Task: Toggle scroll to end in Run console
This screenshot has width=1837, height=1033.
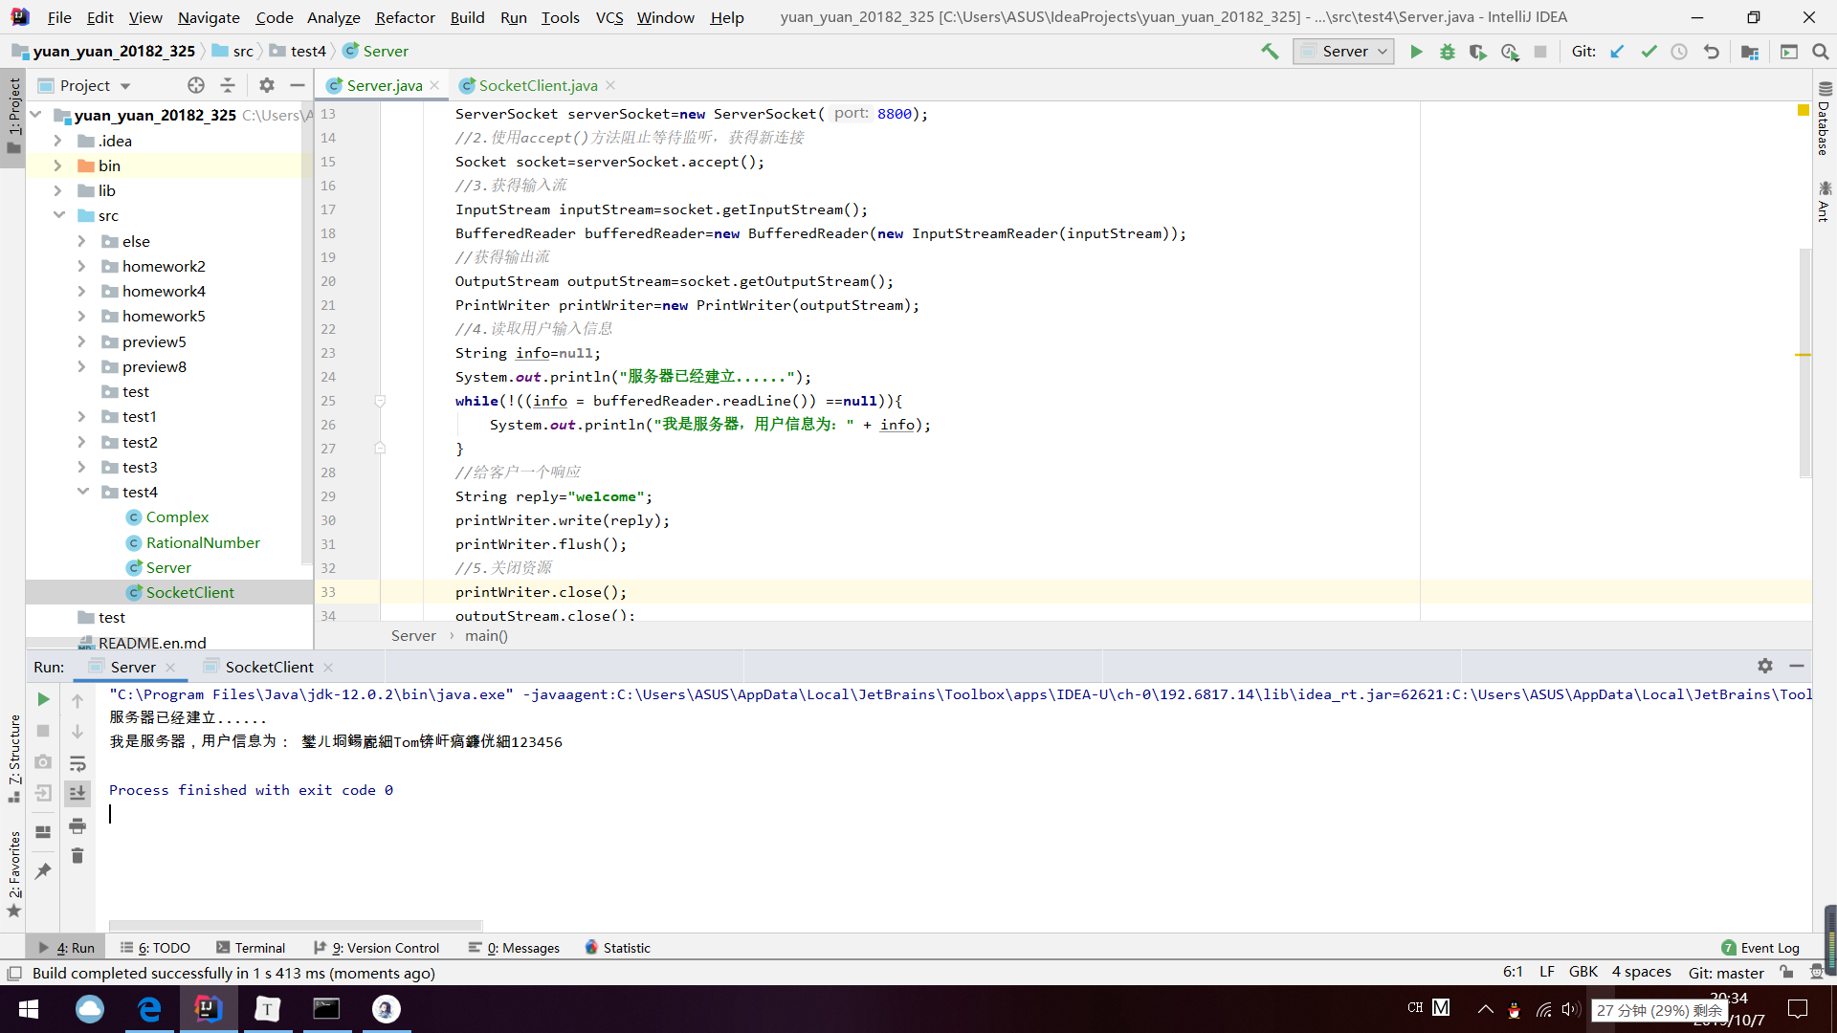Action: pos(77,793)
